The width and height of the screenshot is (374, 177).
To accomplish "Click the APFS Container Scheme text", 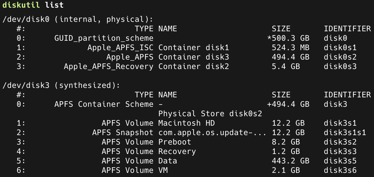I will (104, 104).
